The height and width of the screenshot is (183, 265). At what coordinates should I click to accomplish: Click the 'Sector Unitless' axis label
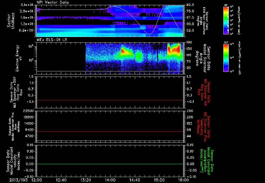(x=11, y=21)
